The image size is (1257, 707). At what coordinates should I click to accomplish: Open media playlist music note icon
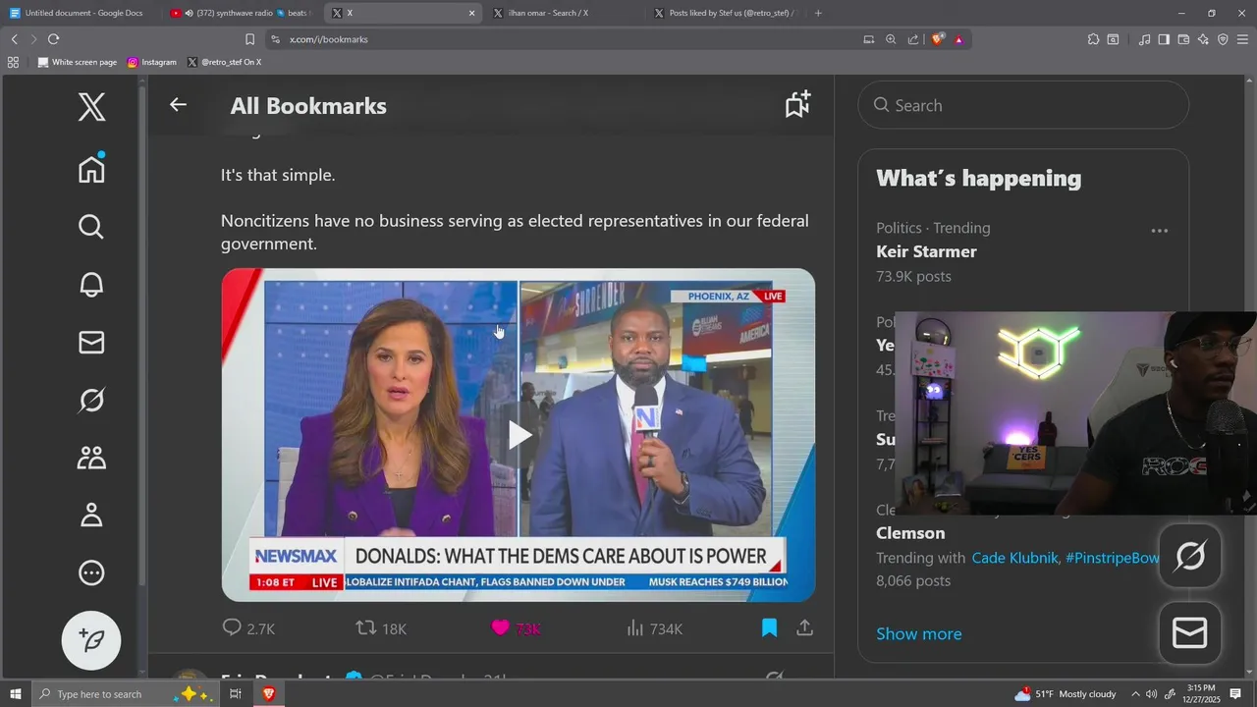click(1144, 39)
